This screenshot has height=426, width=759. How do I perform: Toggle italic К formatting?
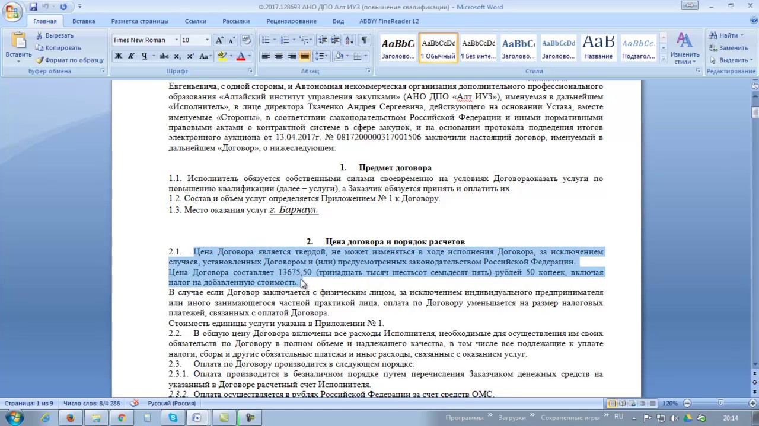tap(130, 56)
